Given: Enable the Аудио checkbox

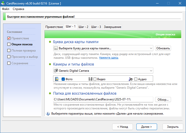Looking at the screenshot, I should 136,79.
